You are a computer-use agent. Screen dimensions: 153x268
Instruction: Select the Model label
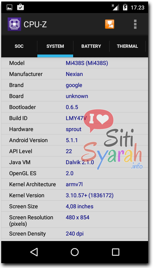[x=17, y=63]
